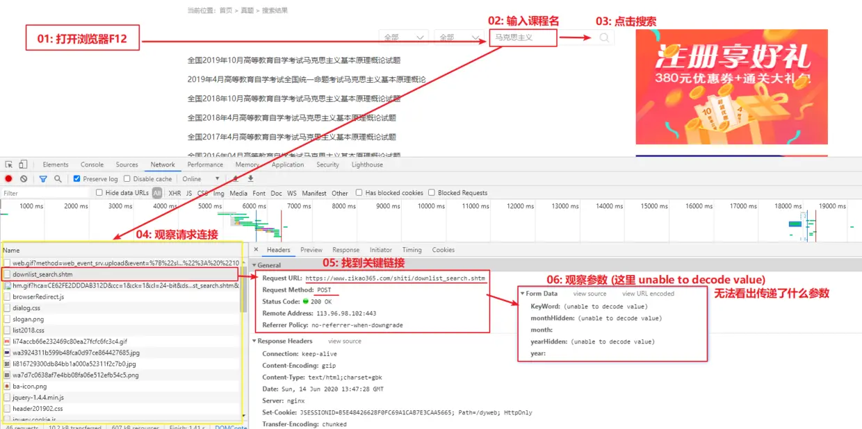Check Has blocked cookies filter
The image size is (862, 429).
359,193
